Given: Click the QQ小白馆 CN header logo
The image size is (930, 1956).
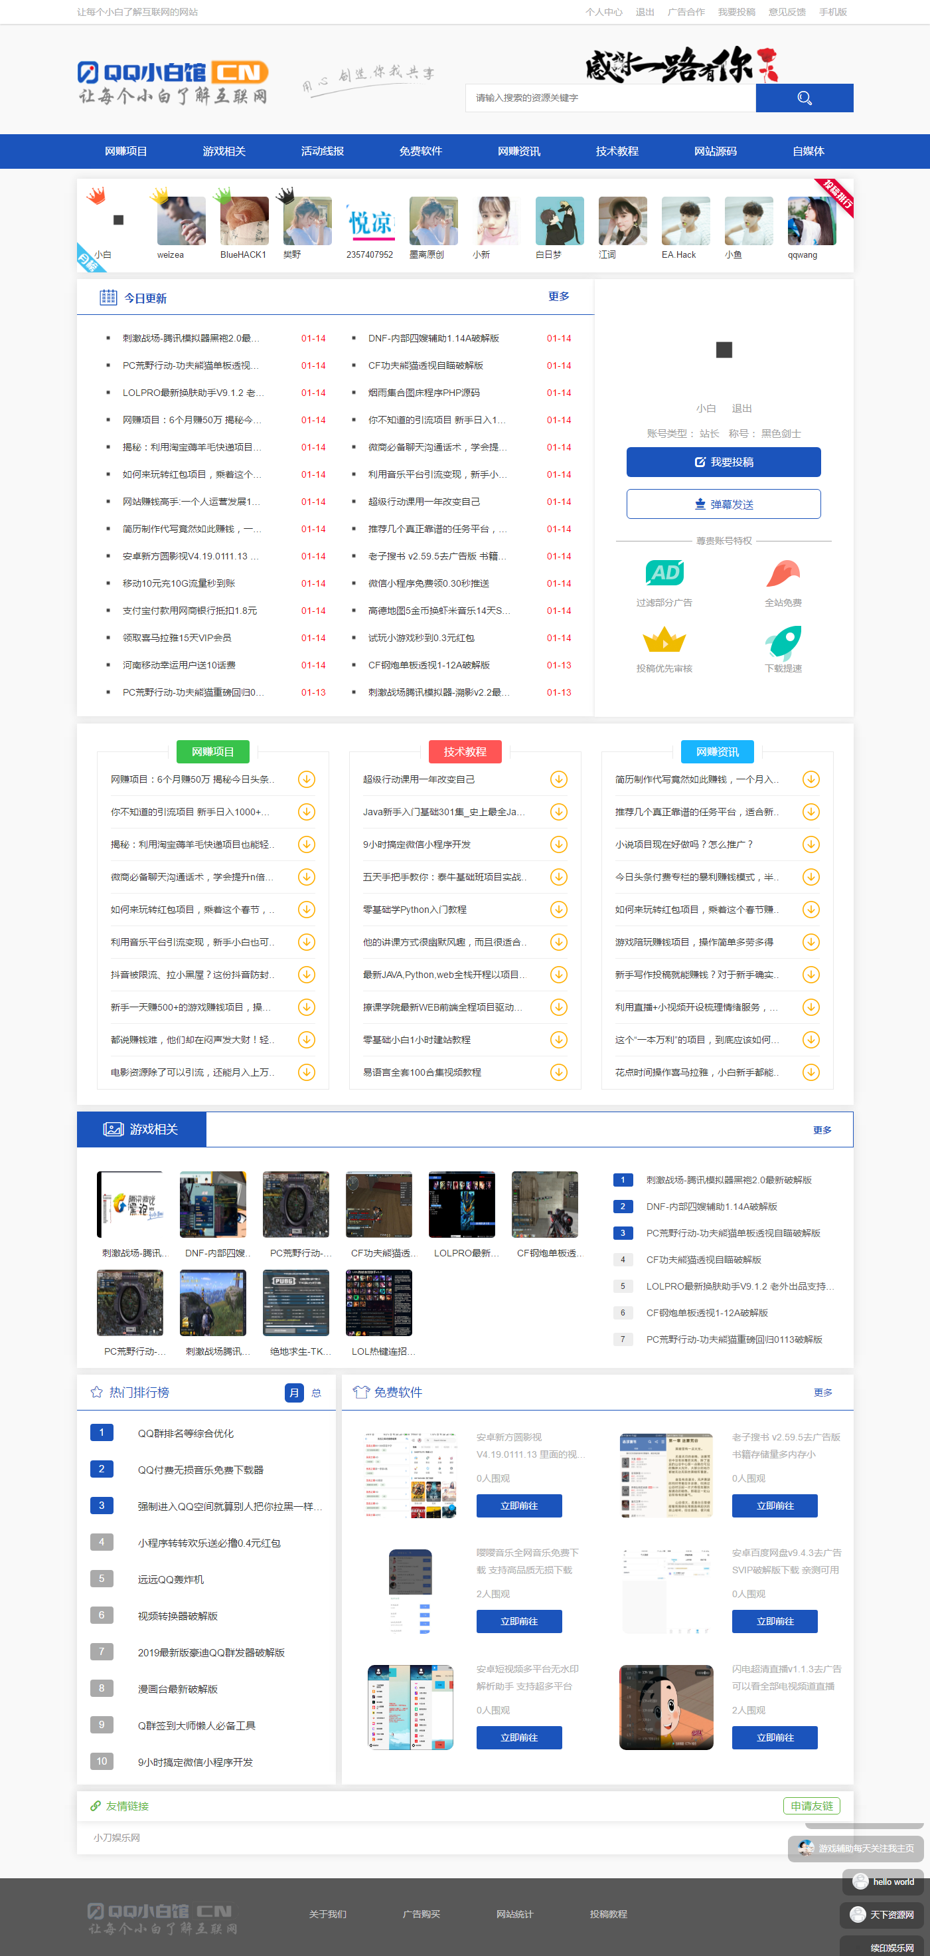Looking at the screenshot, I should coord(173,82).
